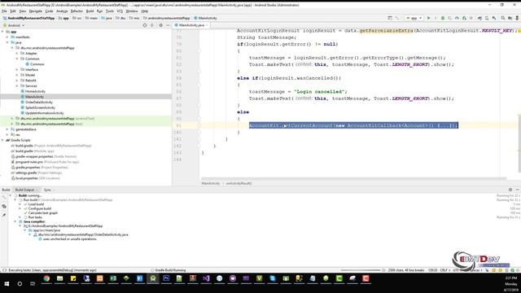Hide the project panel with minimize icon
Viewport: 521px width, 293px height.
[x=168, y=25]
